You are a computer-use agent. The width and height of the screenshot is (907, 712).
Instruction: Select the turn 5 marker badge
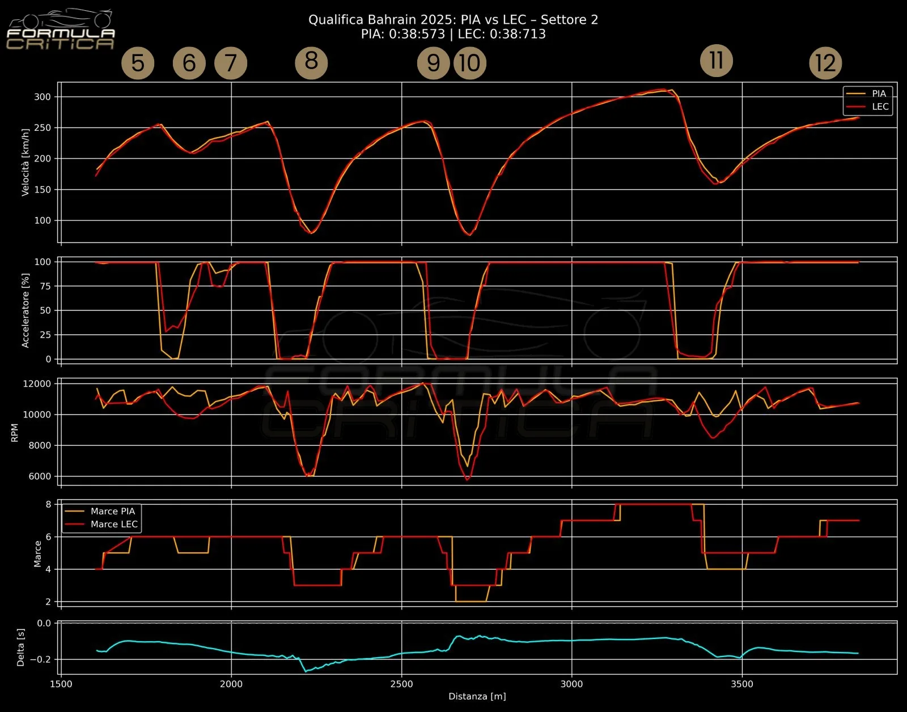coord(138,63)
